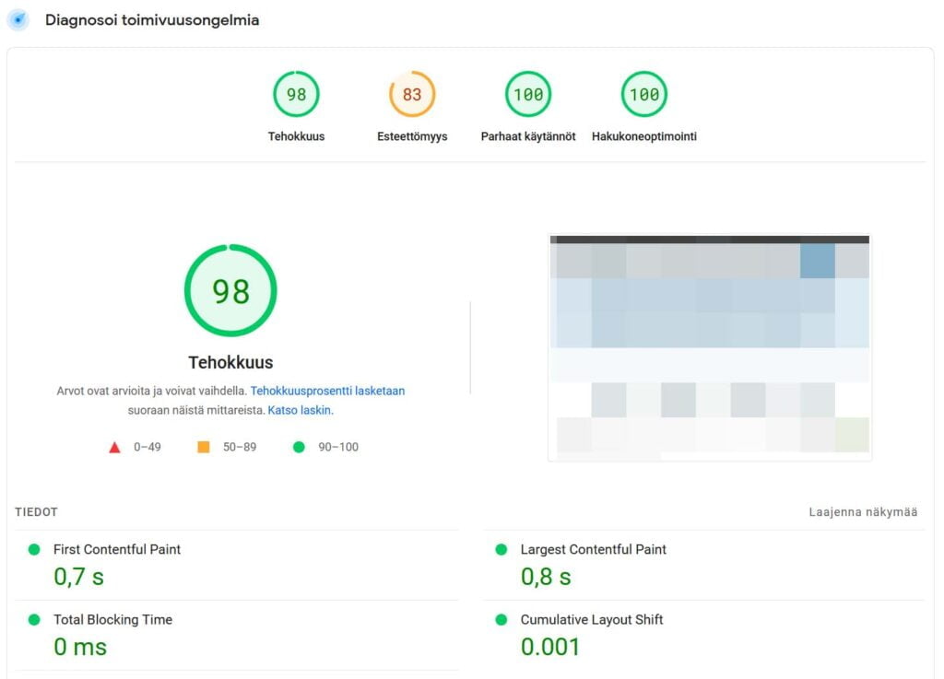Expand the Total Blocking Time metric
The width and height of the screenshot is (944, 679).
pyautogui.click(x=112, y=620)
